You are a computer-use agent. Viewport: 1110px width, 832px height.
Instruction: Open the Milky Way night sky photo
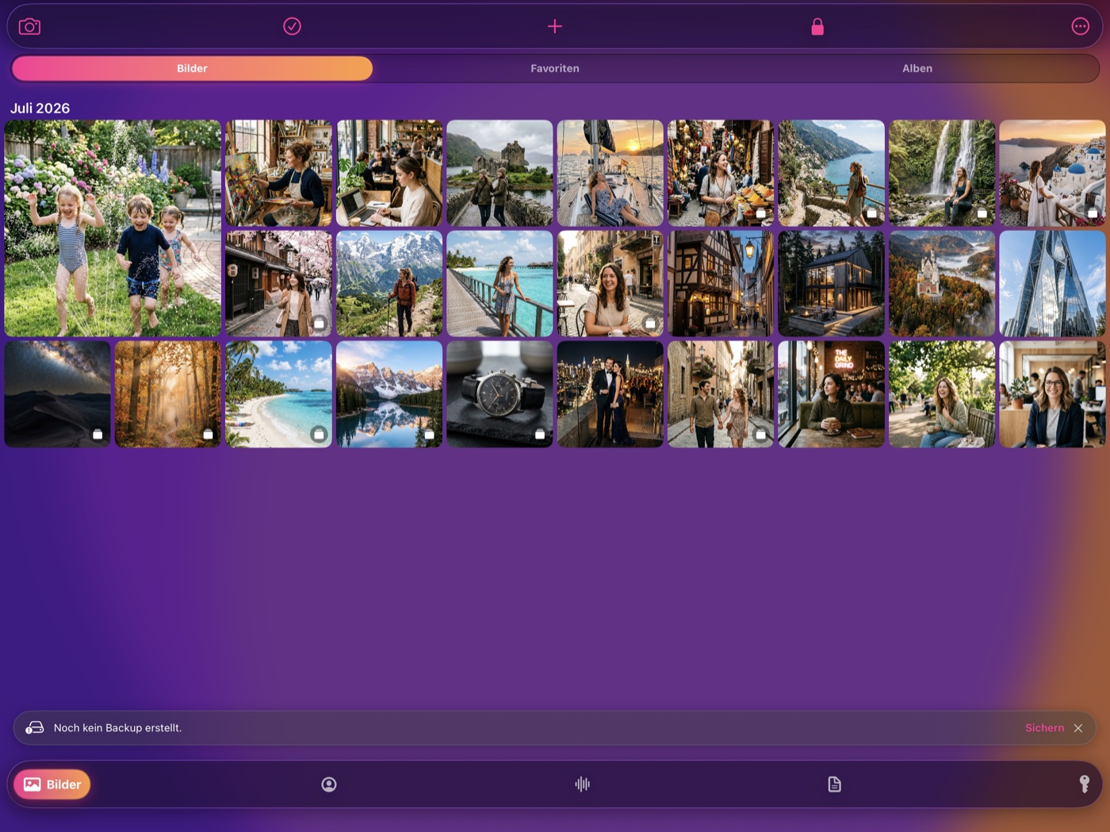pos(57,394)
